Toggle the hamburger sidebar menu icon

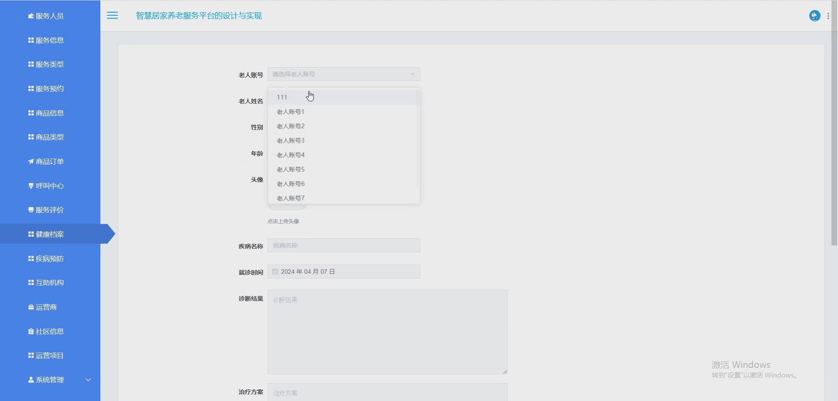coord(112,16)
